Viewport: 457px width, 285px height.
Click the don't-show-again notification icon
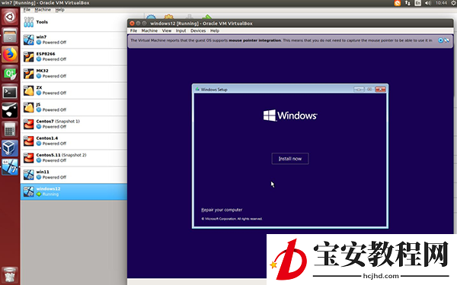click(x=447, y=40)
